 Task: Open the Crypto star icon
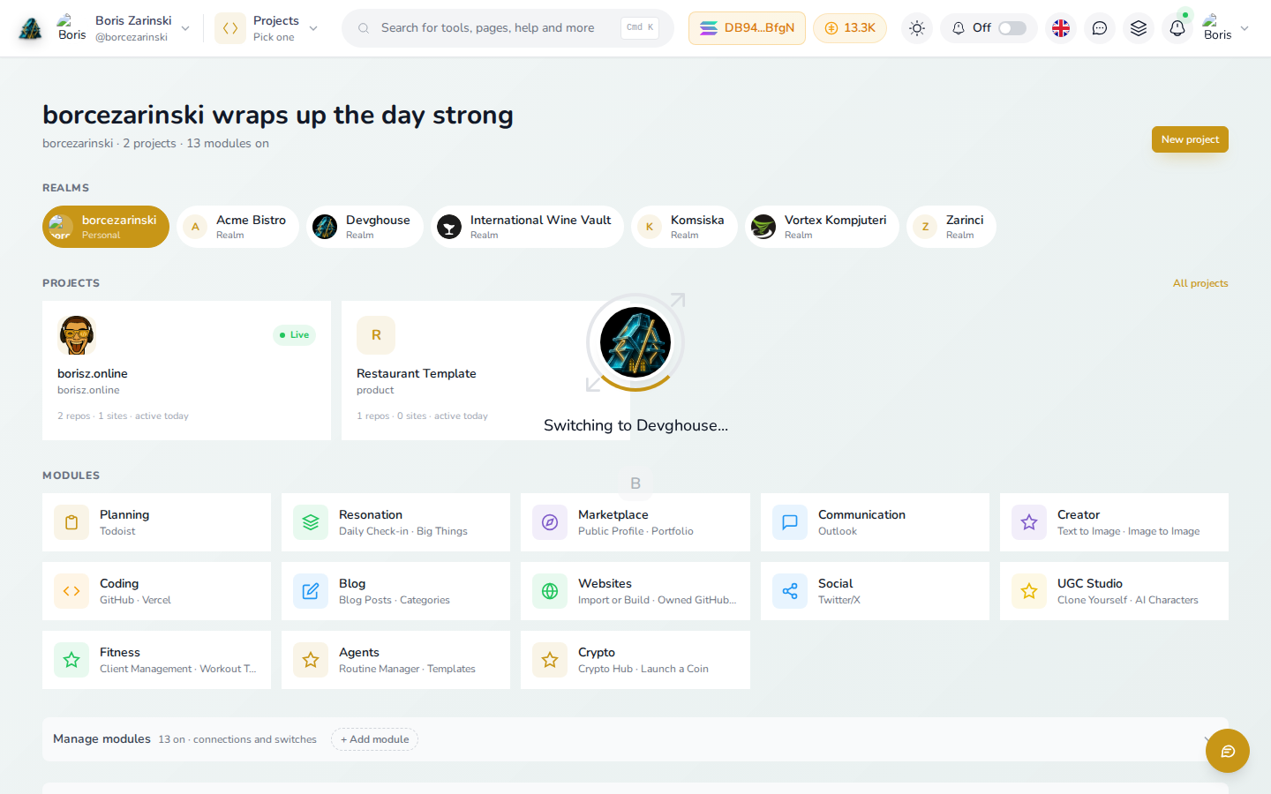(550, 660)
